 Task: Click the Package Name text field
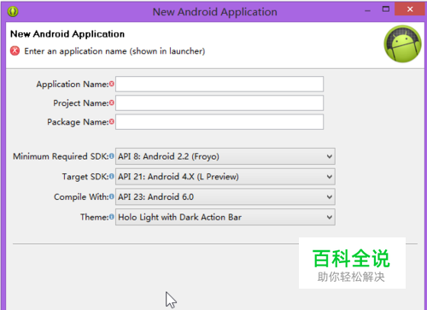pyautogui.click(x=219, y=122)
